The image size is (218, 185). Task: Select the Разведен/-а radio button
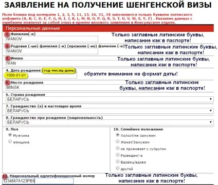pos(117,155)
